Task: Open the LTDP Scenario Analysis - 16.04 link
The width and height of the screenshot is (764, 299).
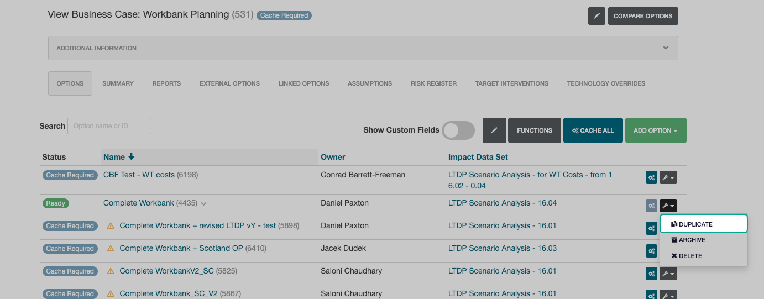Action: 502,203
